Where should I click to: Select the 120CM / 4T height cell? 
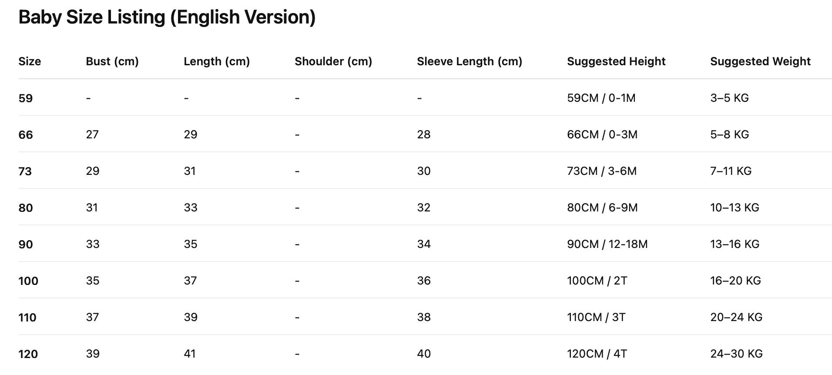point(597,354)
